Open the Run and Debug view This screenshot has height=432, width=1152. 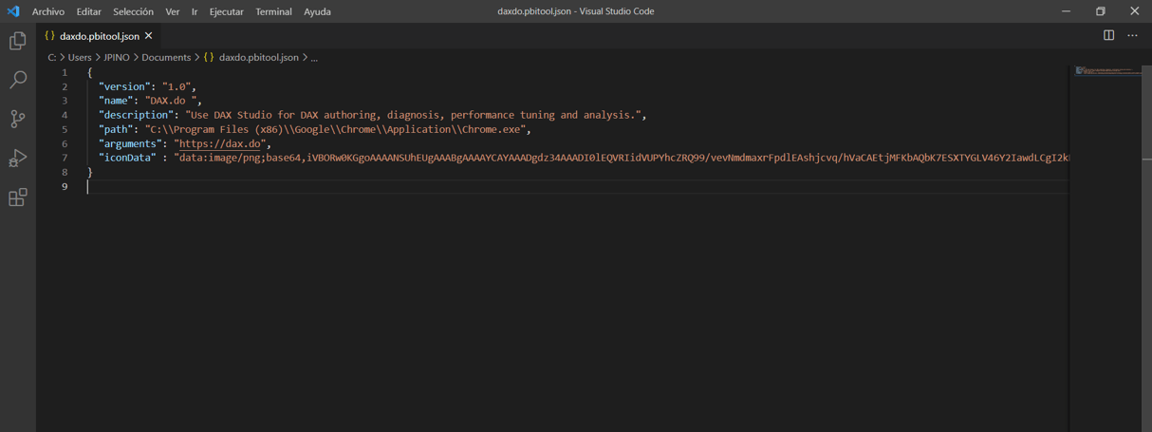tap(17, 158)
